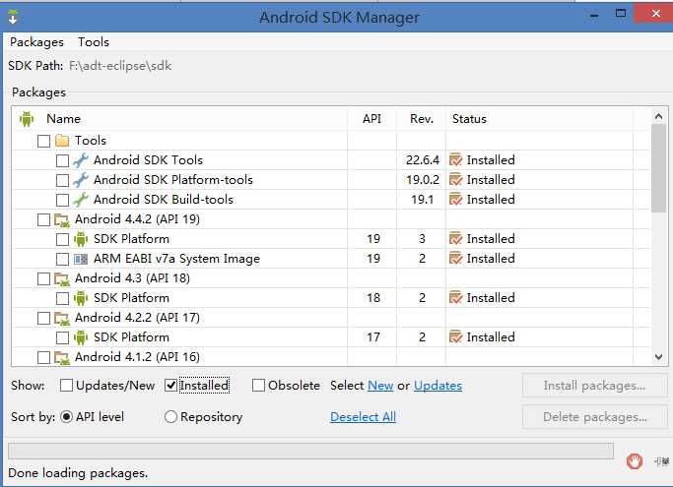Click the Android 4.3 (API 18) folder icon
The height and width of the screenshot is (487, 673).
point(62,279)
